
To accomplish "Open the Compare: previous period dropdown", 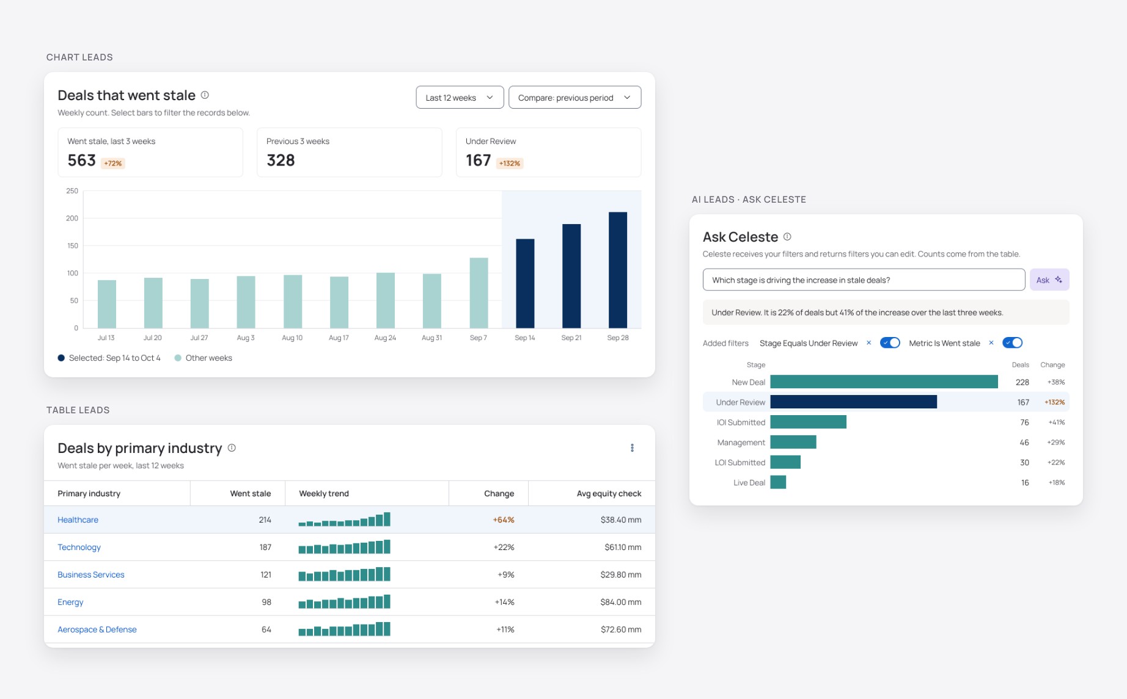I will click(575, 98).
